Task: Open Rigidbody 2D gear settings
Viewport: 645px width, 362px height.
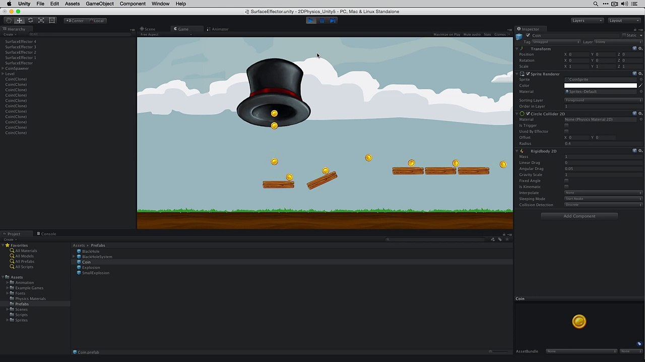Action: 640,151
